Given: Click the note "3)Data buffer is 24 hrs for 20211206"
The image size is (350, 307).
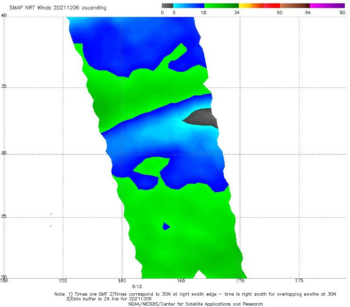Looking at the screenshot, I should click(x=109, y=299).
